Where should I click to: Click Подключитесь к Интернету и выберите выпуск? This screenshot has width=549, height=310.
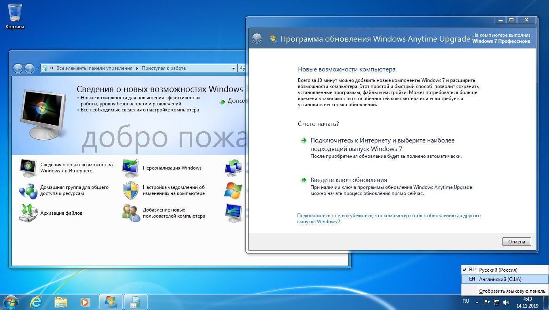tap(382, 145)
